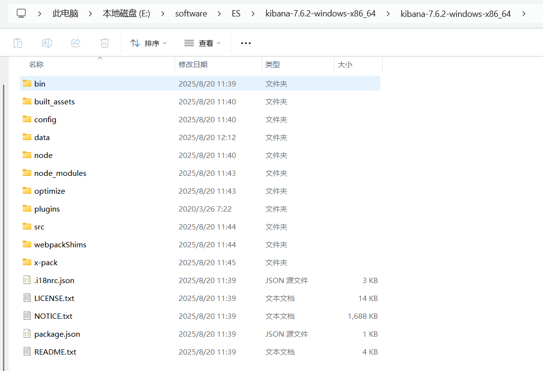Click the x-pack folder icon

point(27,262)
